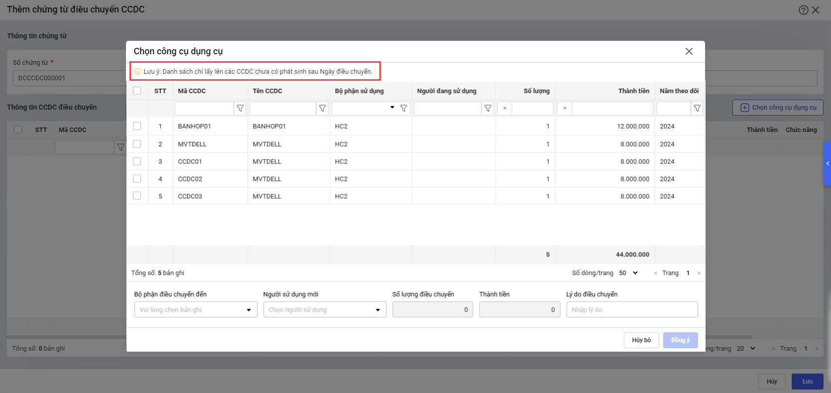Click the Lý do điều chuyển input field
This screenshot has width=831, height=393.
click(632, 310)
